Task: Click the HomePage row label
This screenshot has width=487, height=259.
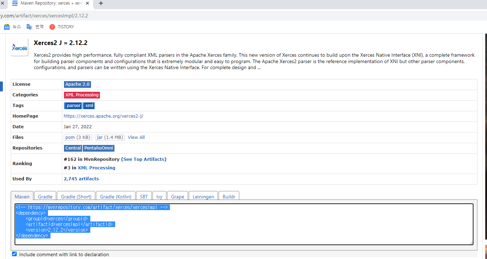Action: coord(25,116)
